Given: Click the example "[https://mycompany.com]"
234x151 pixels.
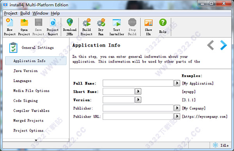Looking at the screenshot, I should [205, 117].
